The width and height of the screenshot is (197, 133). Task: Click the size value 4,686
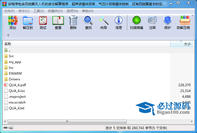coord(186,97)
